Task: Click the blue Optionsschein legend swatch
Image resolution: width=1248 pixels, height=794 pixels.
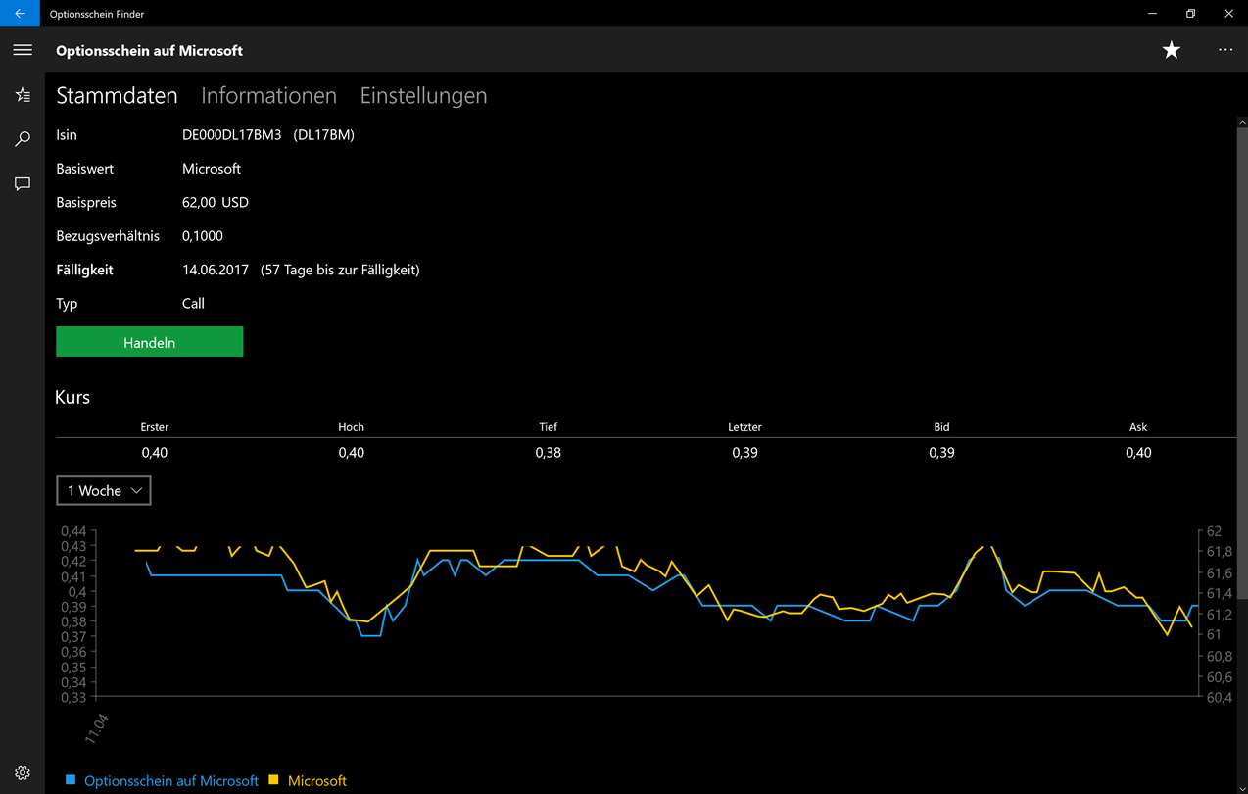Action: click(x=71, y=780)
